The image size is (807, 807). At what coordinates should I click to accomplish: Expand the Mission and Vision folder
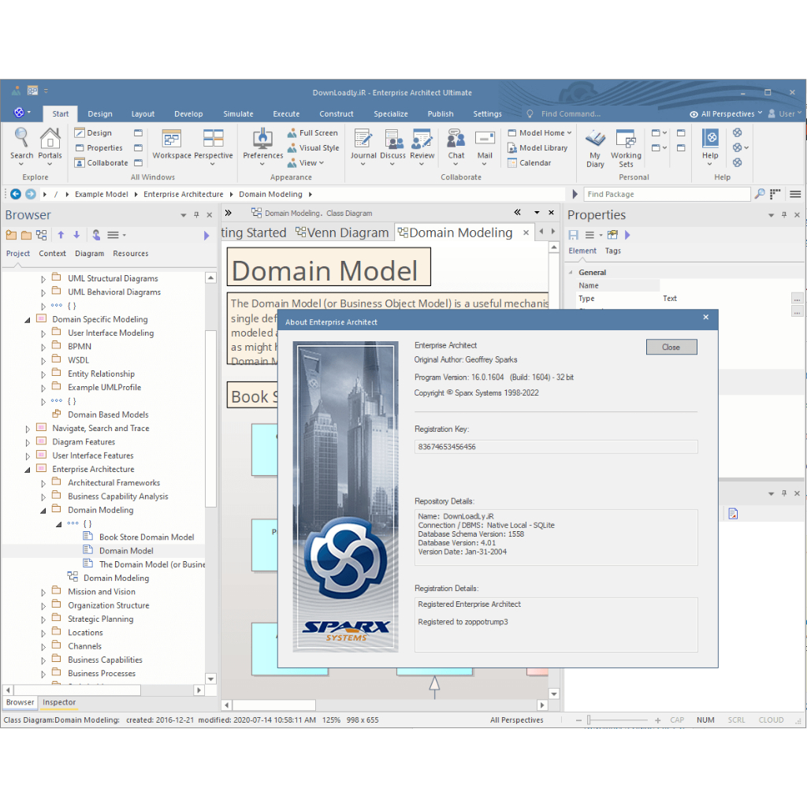coord(43,593)
